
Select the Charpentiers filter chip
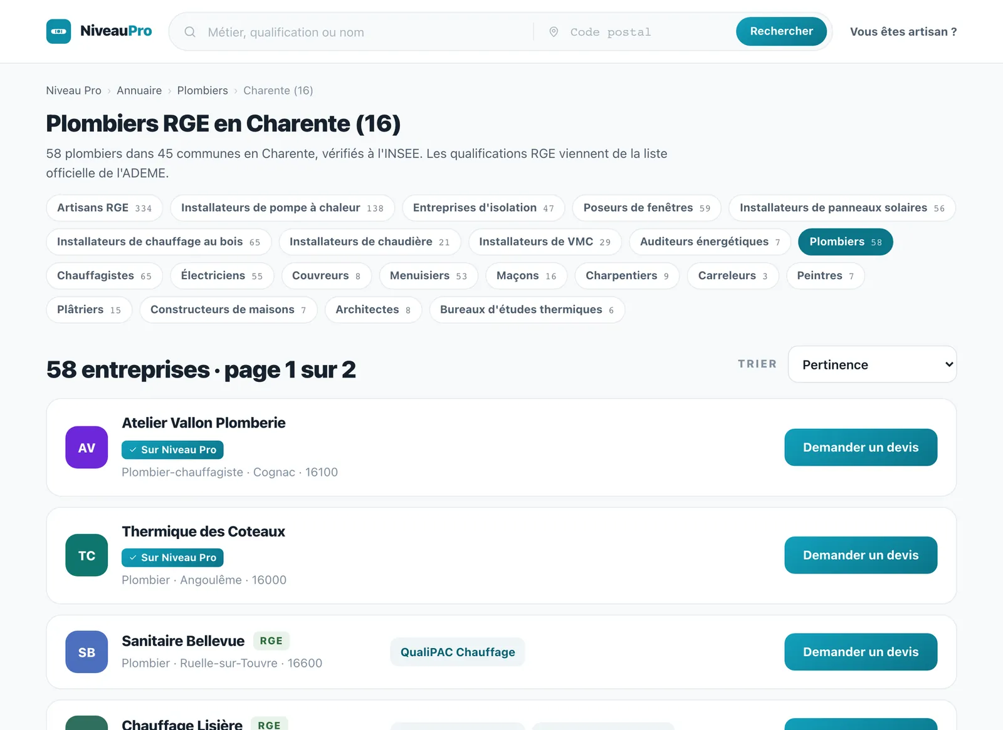pyautogui.click(x=627, y=275)
